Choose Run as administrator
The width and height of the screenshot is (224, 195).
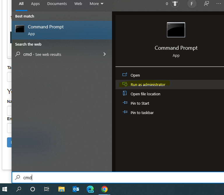click(148, 84)
